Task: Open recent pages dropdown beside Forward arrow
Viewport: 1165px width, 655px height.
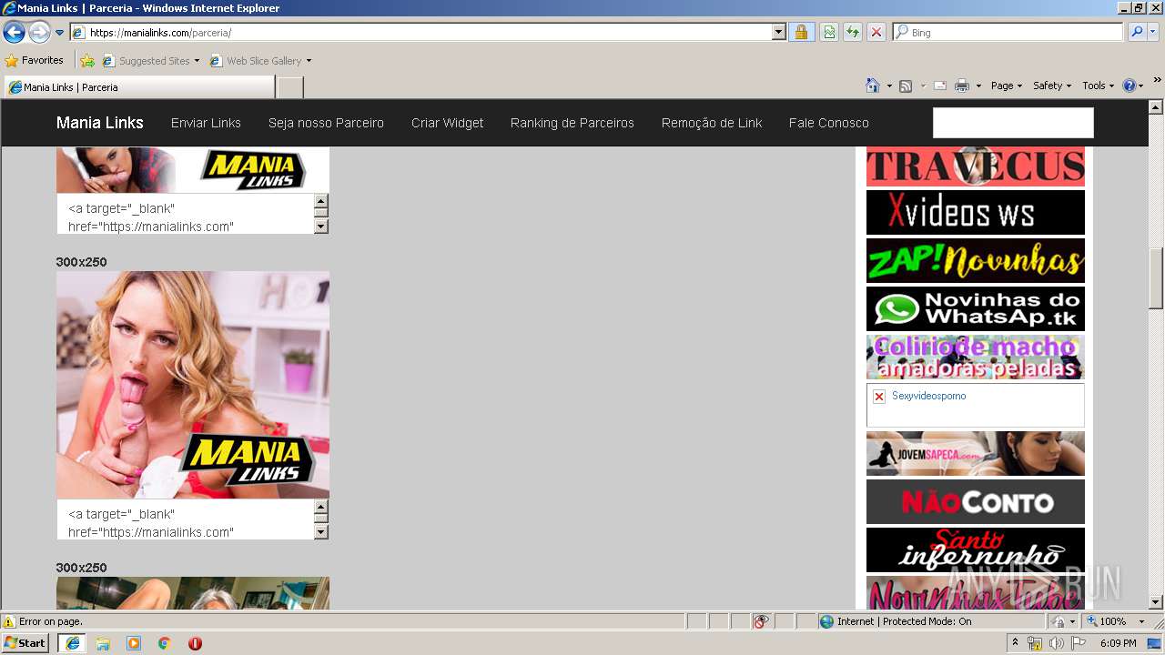Action: [60, 33]
